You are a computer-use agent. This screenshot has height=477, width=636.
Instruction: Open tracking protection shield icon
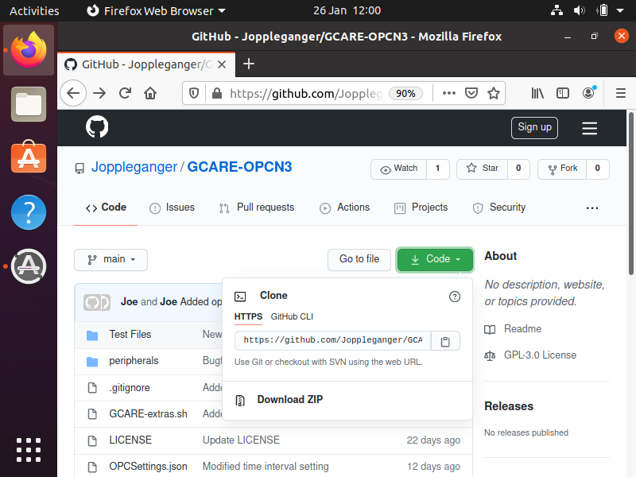click(194, 94)
